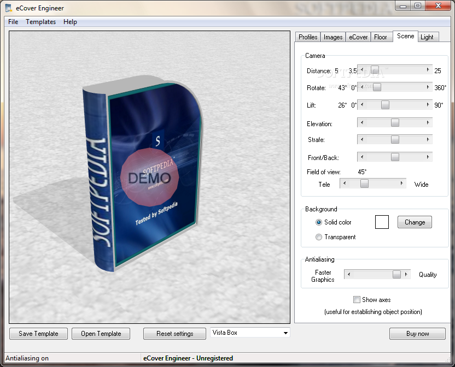Click the Field of view Wide arrow
455x367 pixels.
(401, 183)
